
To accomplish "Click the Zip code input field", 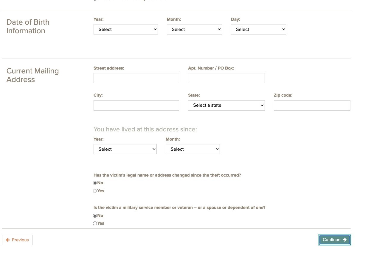I will click(x=312, y=106).
